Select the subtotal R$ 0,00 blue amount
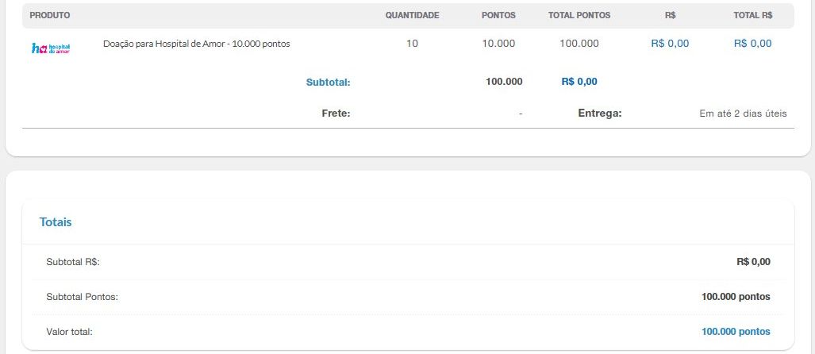815x354 pixels. 579,82
